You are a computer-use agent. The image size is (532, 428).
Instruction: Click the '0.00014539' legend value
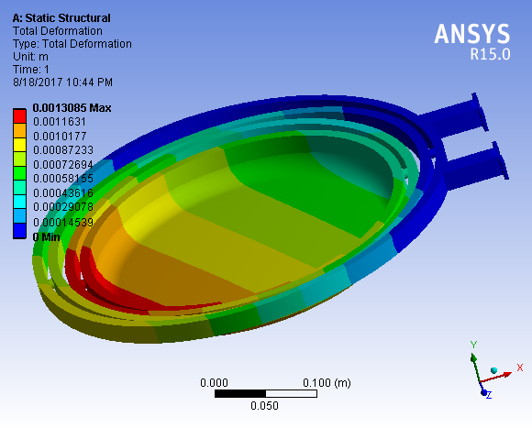point(63,223)
